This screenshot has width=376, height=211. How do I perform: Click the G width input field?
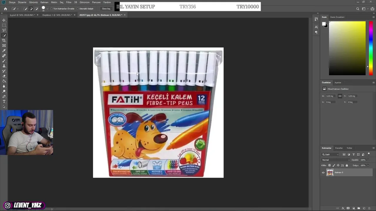point(331,96)
